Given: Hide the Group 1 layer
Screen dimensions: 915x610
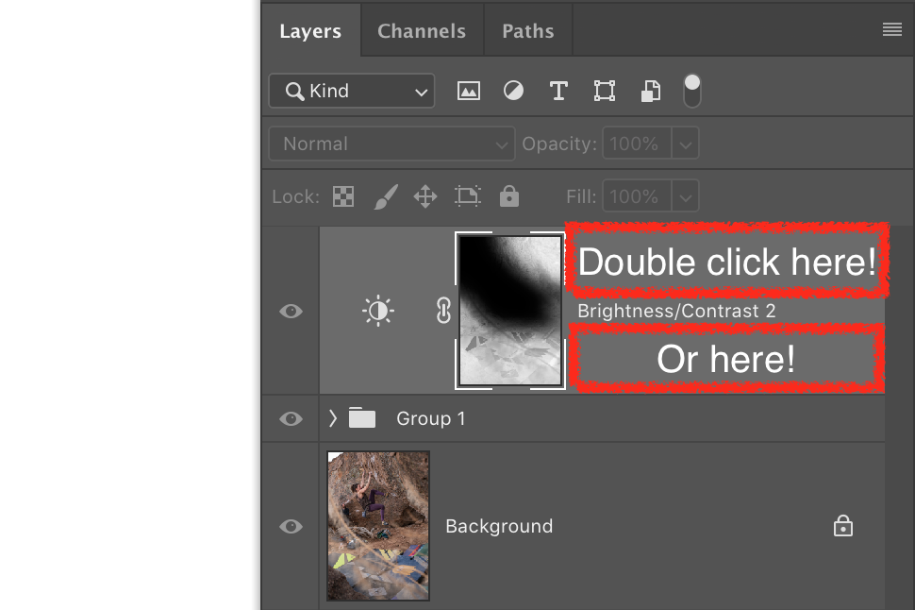Looking at the screenshot, I should coord(291,418).
